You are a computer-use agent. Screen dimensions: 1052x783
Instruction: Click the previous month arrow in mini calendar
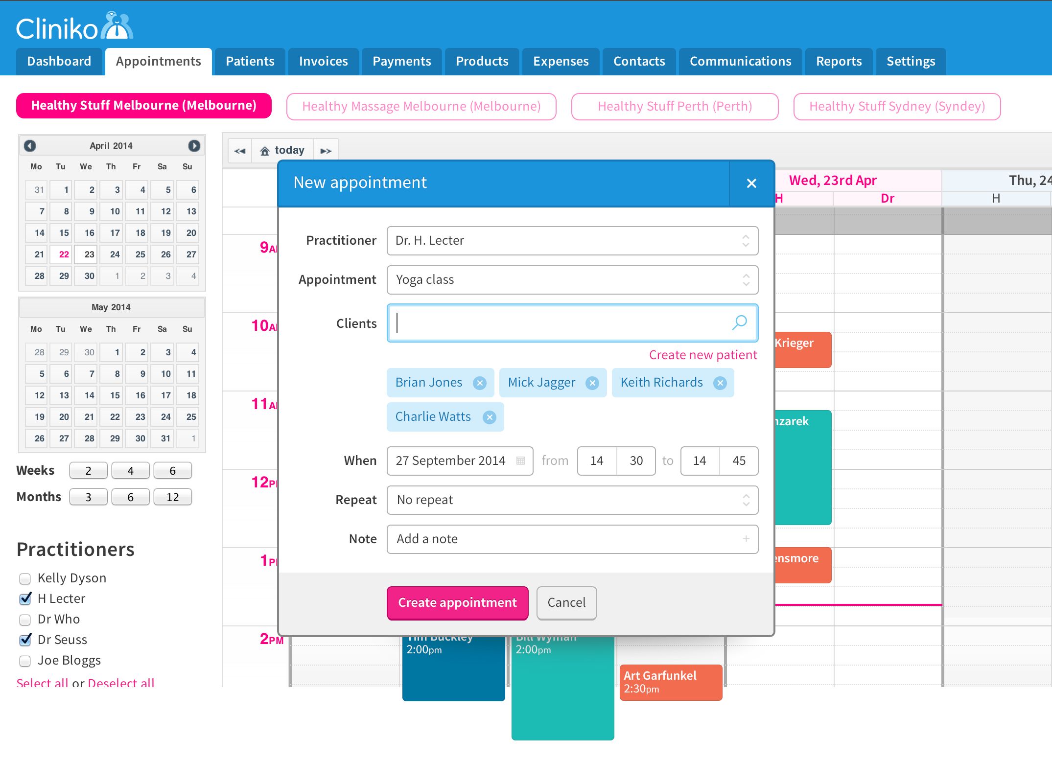30,146
